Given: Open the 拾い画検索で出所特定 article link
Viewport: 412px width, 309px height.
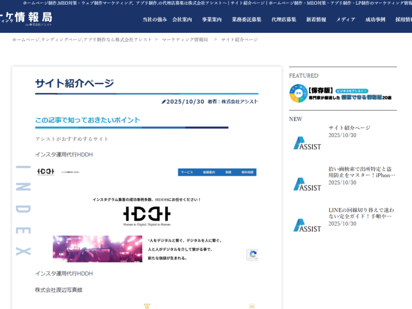Looking at the screenshot, I should [x=362, y=172].
